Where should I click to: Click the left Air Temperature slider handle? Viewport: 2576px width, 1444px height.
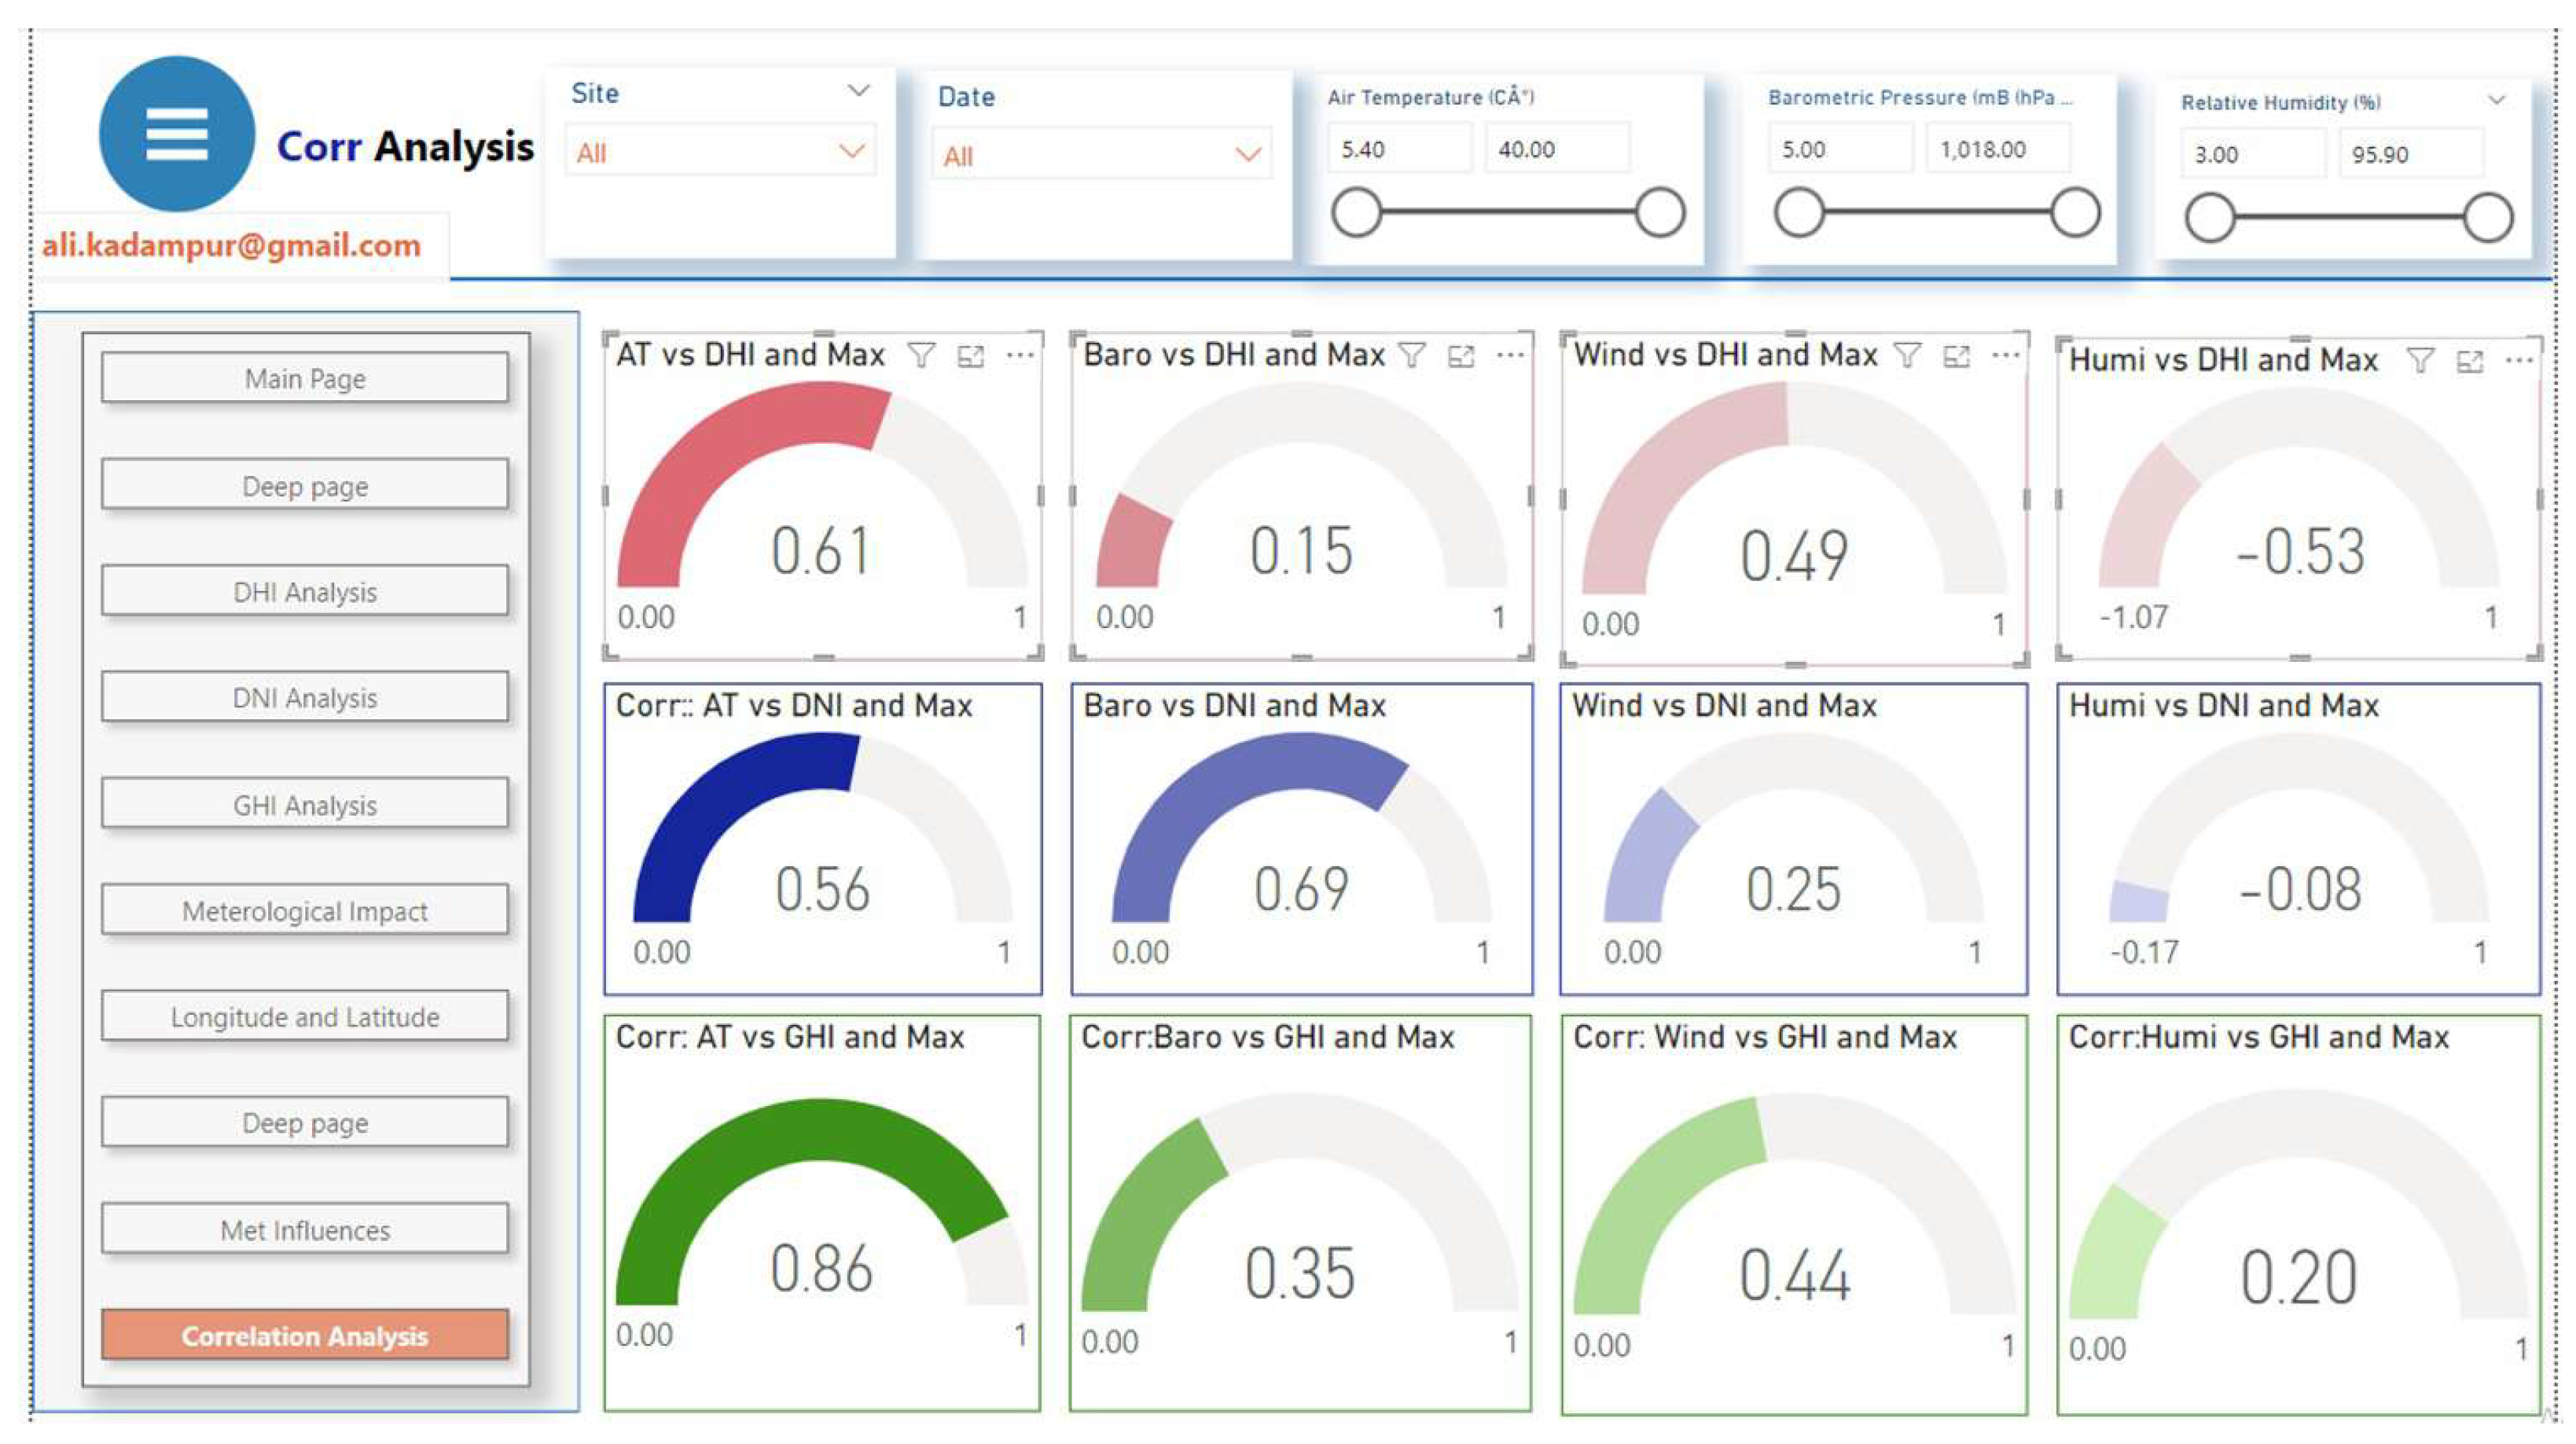(x=1357, y=213)
